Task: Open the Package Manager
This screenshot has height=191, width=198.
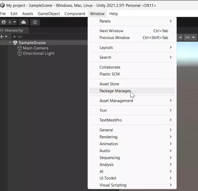Action: point(132,91)
